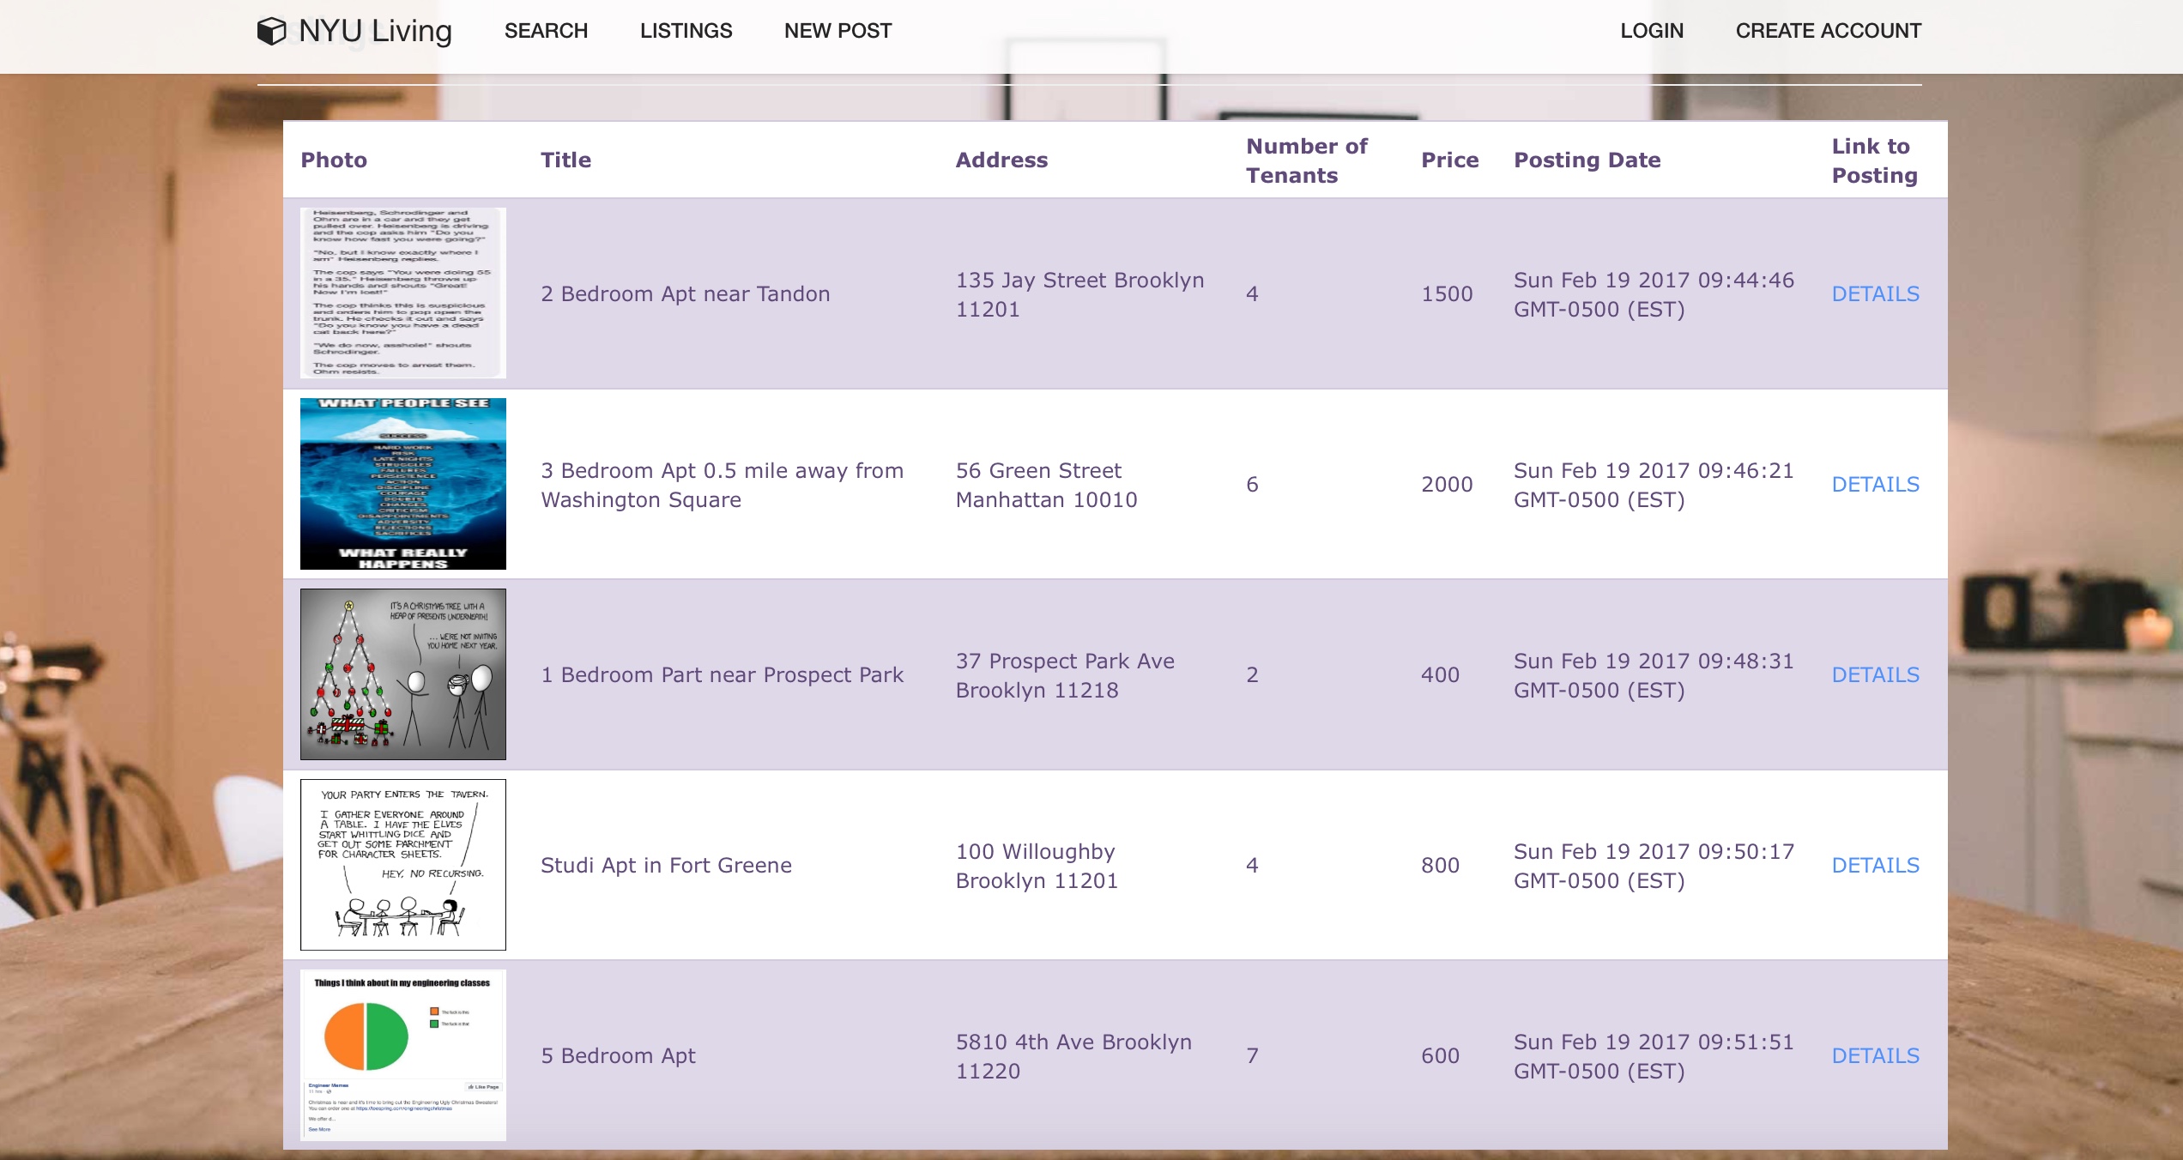This screenshot has height=1160, width=2183.
Task: Open the NEW POST page
Action: [x=838, y=31]
